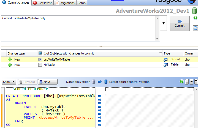Click the 'Latest source control version' label
The image size is (198, 128).
click(129, 82)
